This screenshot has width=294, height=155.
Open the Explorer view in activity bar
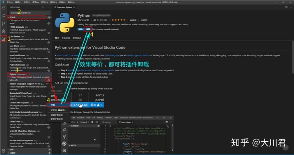(3, 9)
